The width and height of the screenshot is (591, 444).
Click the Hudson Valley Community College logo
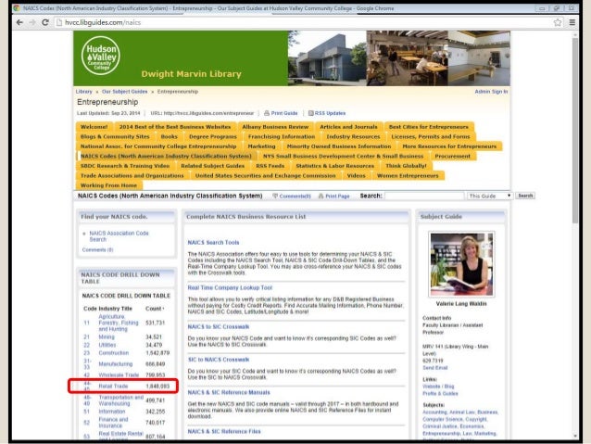[101, 56]
